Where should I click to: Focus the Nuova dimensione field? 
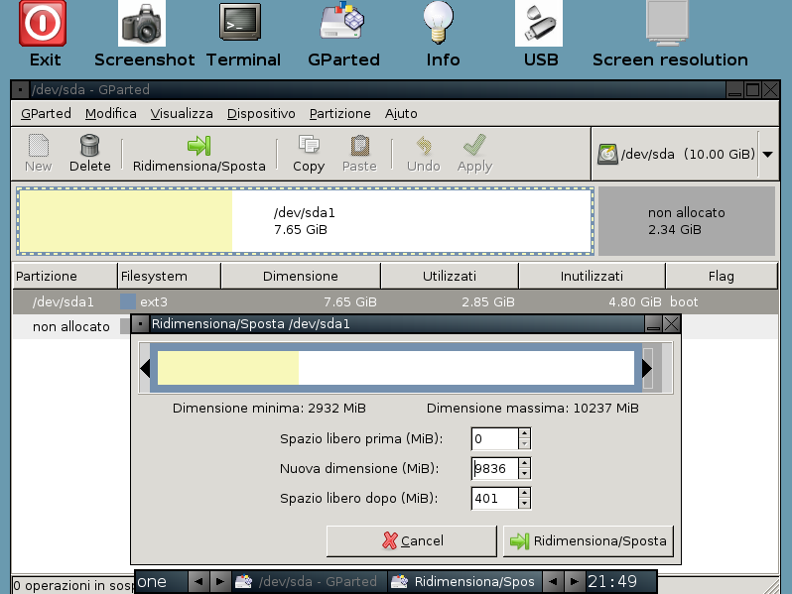(494, 468)
